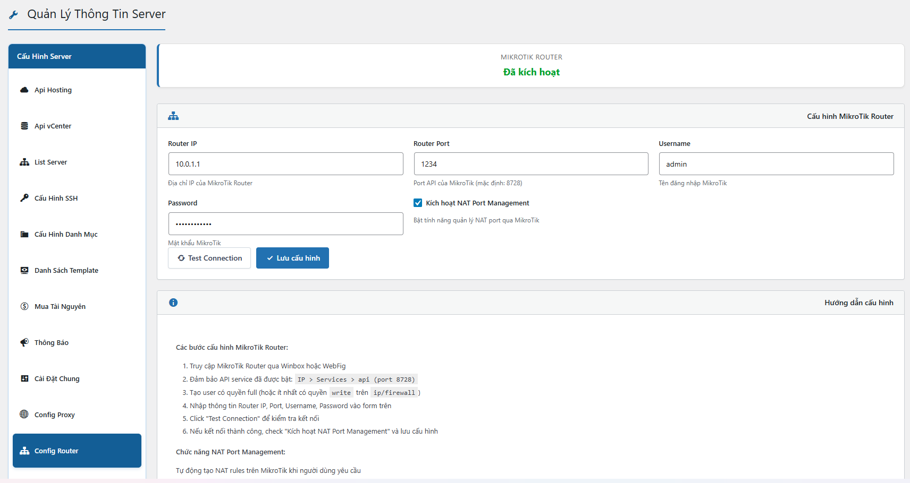Image resolution: width=910 pixels, height=483 pixels.
Task: Select Config Router active menu item
Action: point(77,451)
